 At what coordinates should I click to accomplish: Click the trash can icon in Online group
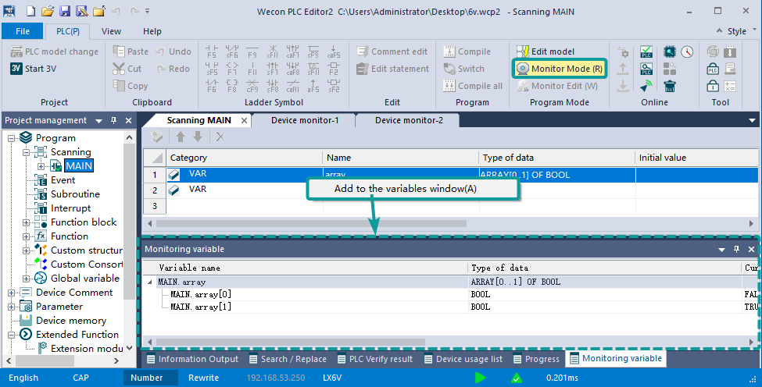(x=670, y=86)
